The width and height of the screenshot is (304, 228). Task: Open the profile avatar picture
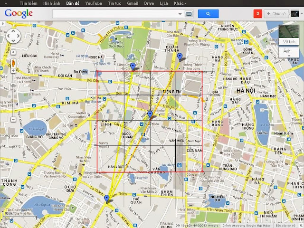tap(294, 14)
